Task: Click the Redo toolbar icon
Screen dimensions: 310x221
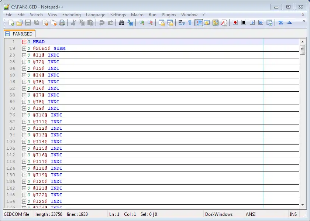Action: [110, 23]
